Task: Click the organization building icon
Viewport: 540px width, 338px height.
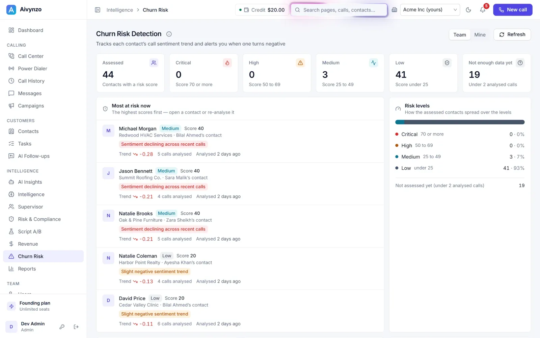Action: tap(394, 10)
